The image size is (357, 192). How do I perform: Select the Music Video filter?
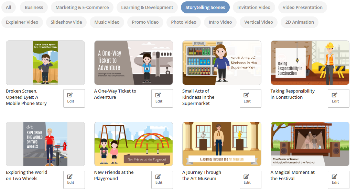click(107, 22)
